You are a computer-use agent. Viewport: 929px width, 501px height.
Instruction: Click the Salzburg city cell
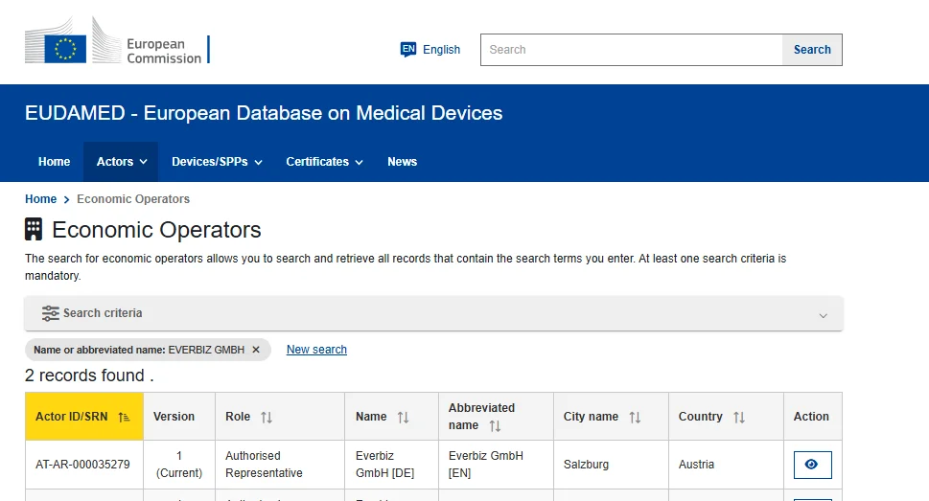tap(611, 465)
